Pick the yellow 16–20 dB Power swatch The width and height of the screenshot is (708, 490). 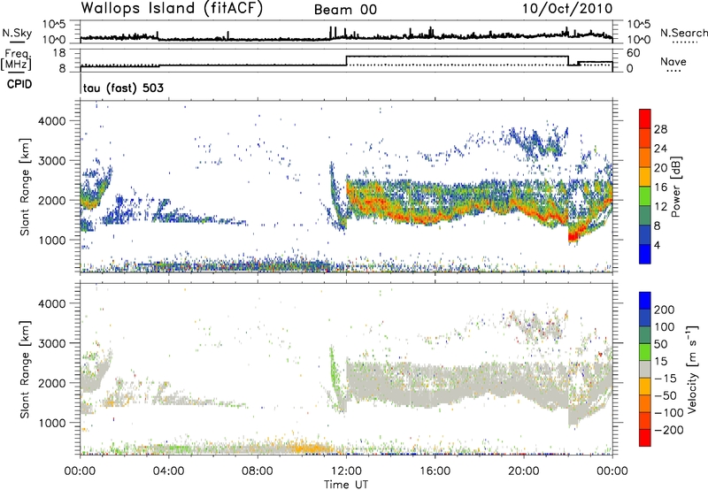click(645, 177)
